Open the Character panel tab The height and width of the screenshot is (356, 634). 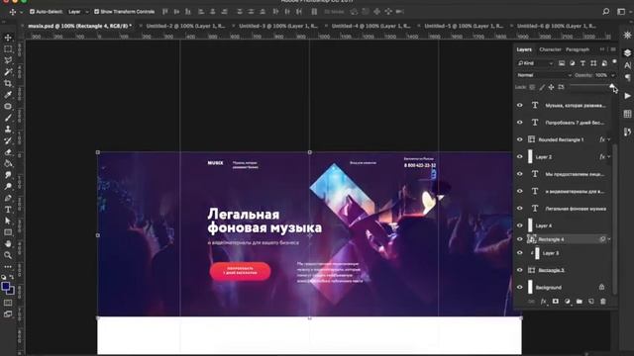(x=550, y=49)
